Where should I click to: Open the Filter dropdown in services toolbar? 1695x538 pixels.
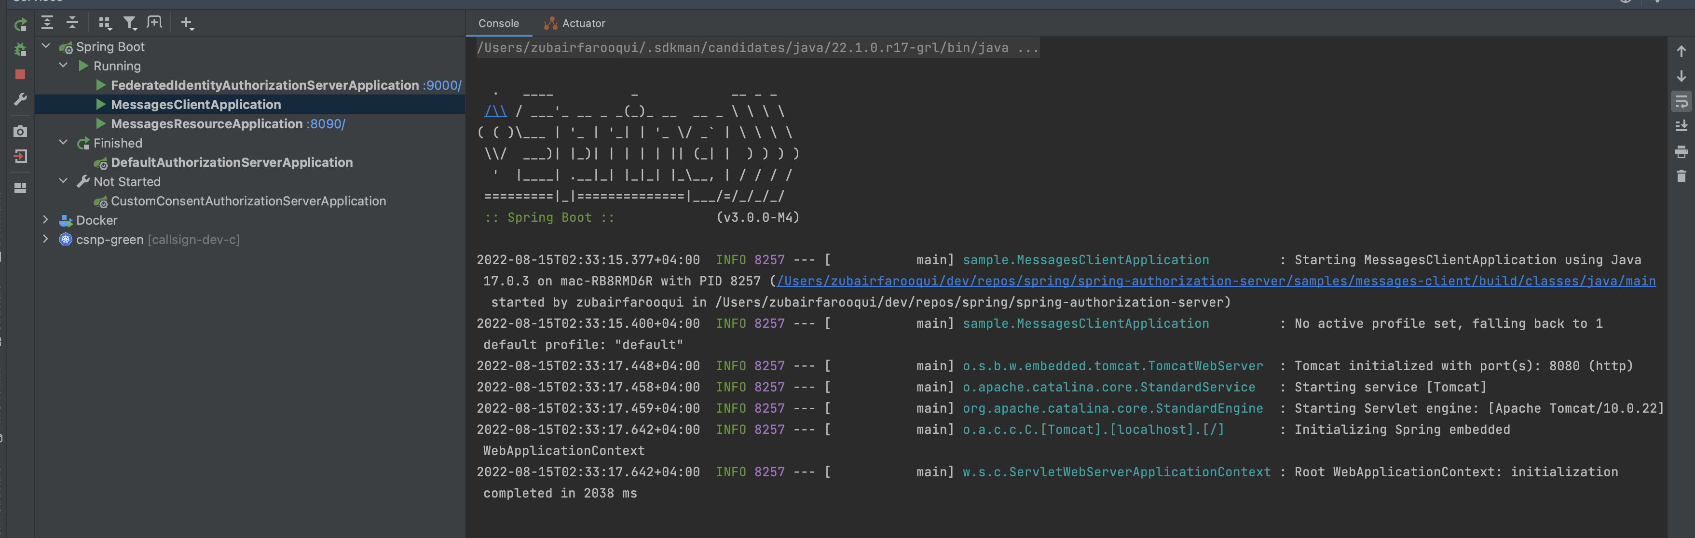pos(130,24)
